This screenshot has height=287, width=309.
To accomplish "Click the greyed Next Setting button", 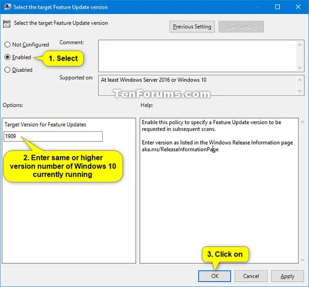I will [x=241, y=27].
